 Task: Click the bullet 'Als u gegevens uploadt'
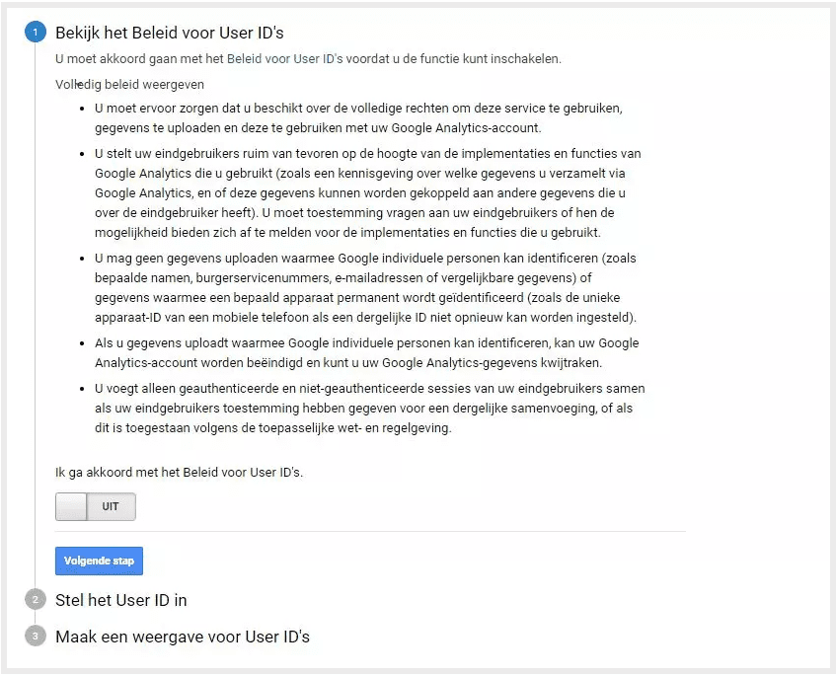click(x=367, y=353)
